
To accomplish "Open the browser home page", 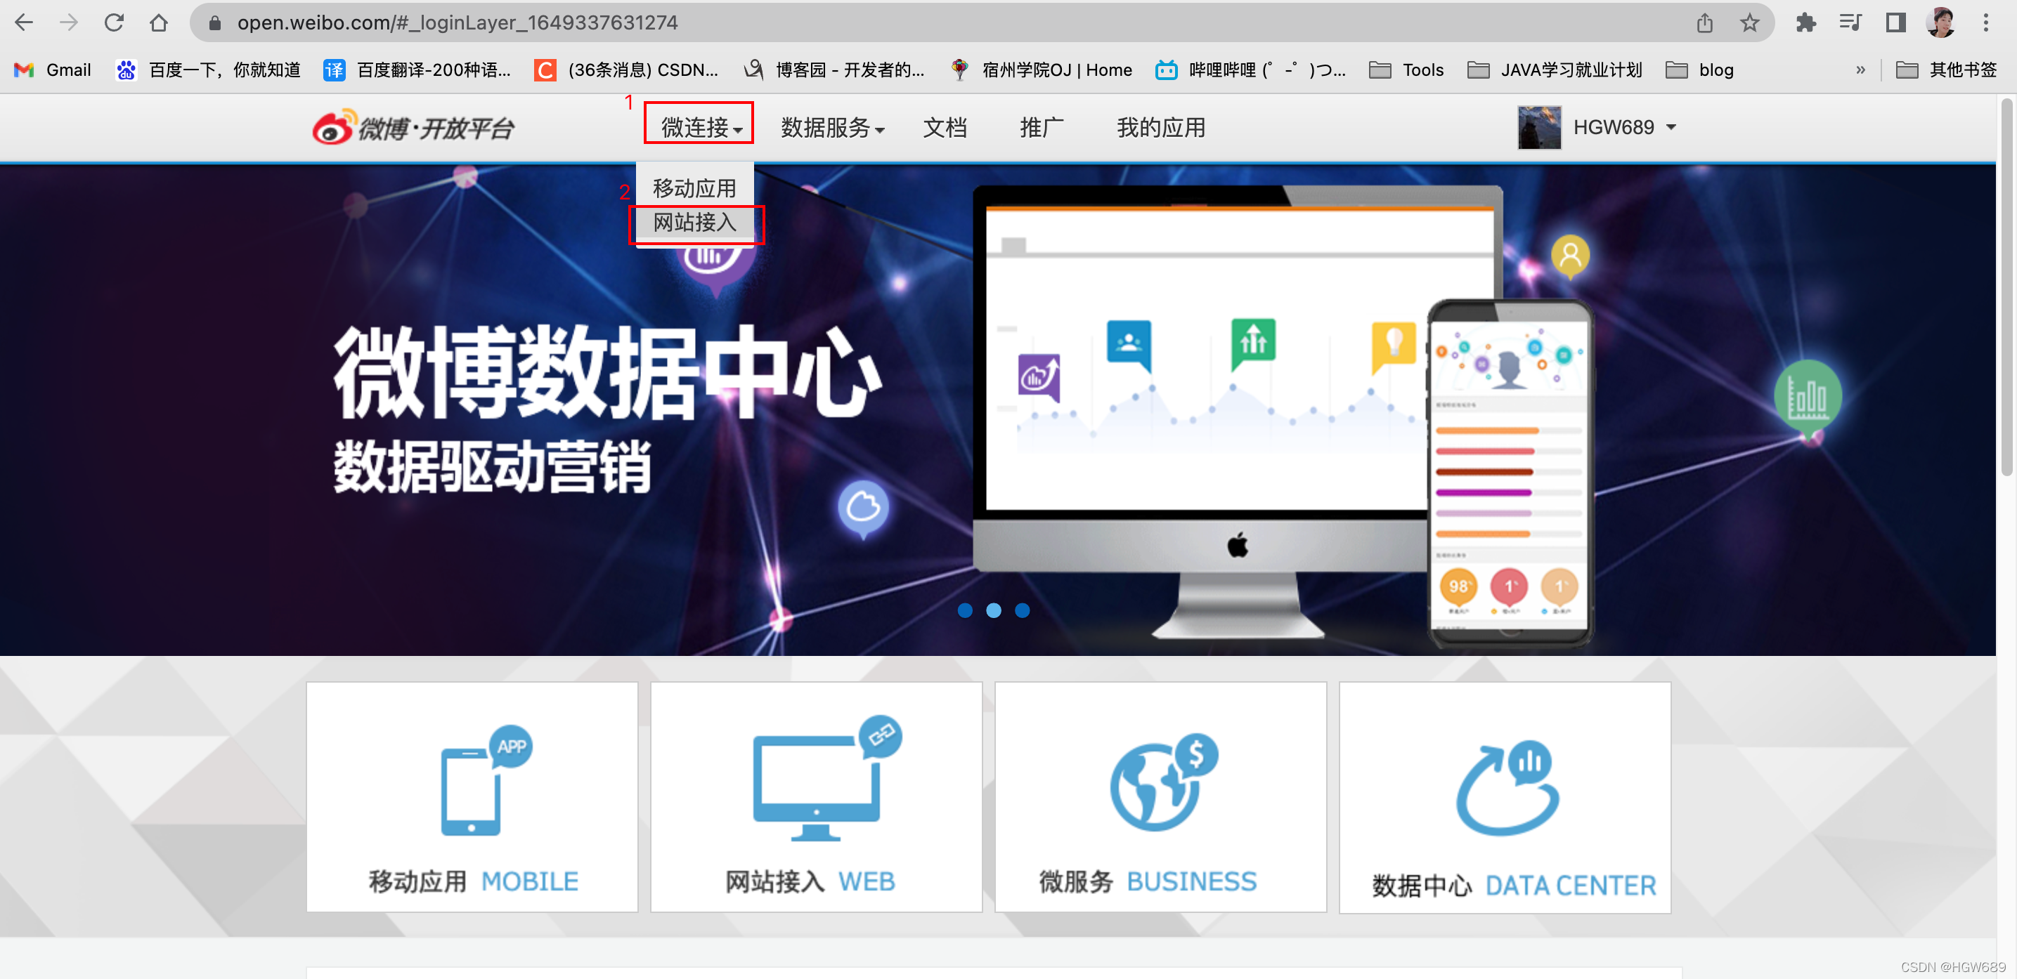I will 159,22.
